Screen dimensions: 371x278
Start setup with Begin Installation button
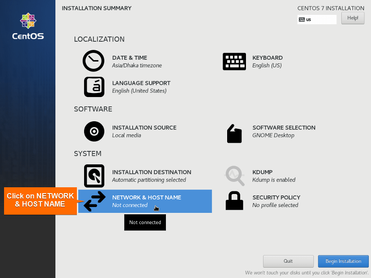tap(343, 261)
